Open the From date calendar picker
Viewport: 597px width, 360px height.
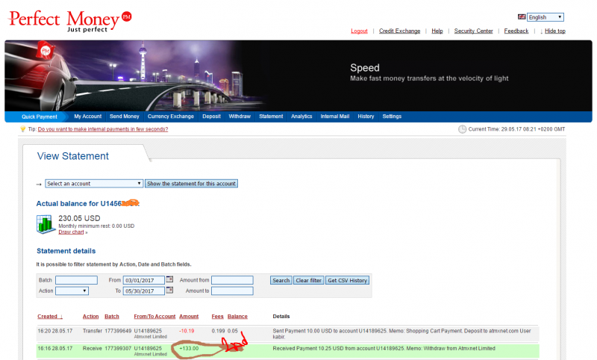tap(169, 279)
